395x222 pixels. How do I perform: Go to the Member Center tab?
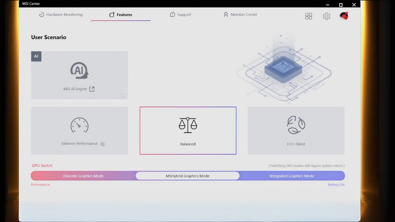point(240,15)
